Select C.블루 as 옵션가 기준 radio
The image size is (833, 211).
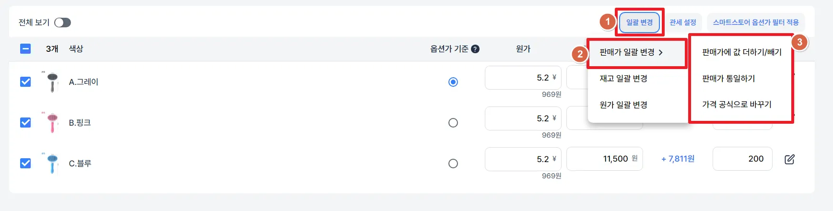[453, 164]
